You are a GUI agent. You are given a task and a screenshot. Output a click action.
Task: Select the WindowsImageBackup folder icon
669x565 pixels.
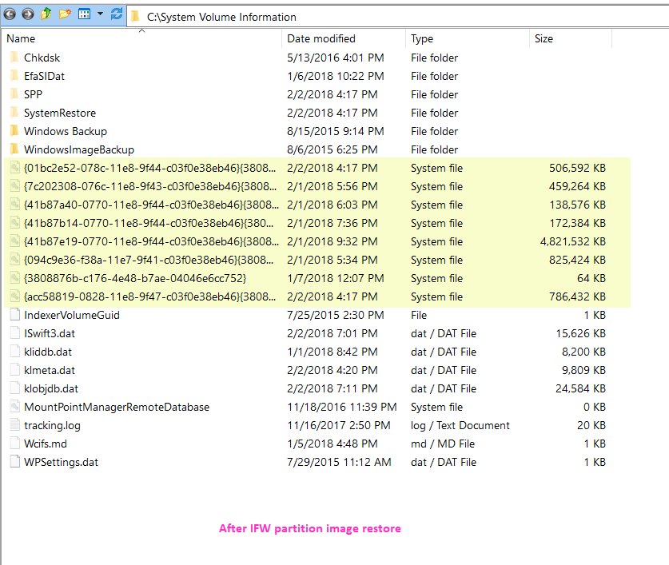(14, 149)
